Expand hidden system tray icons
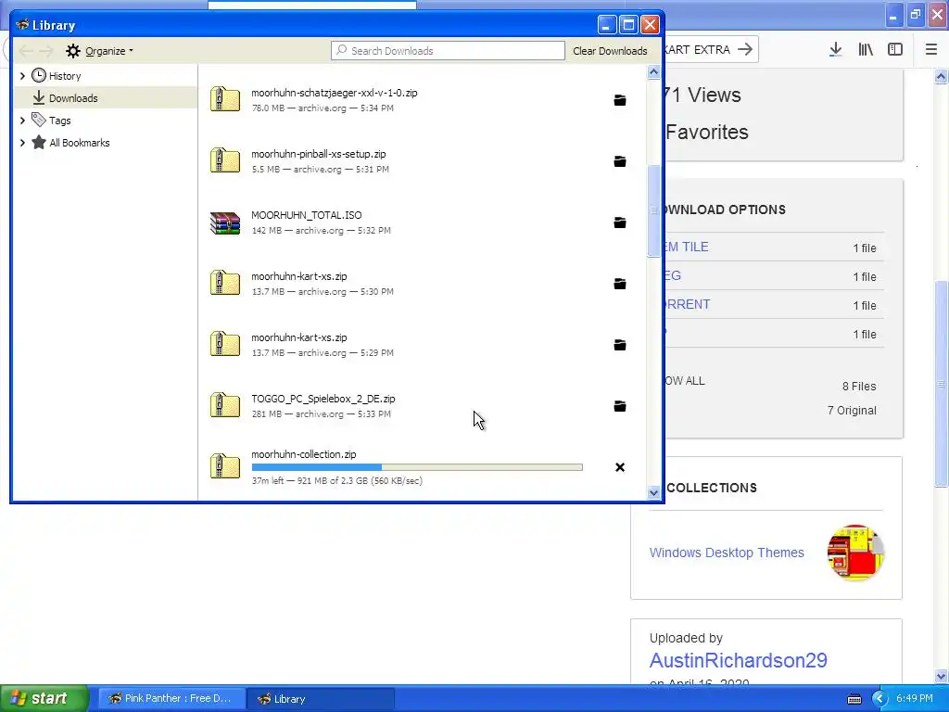Viewport: 949px width, 712px height. click(x=879, y=699)
